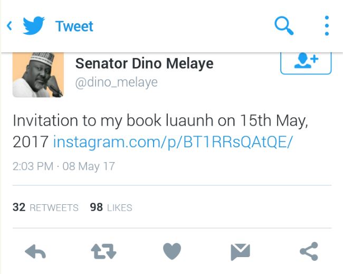343x274 pixels.
Task: Like the tweet with the heart icon
Action: (x=172, y=252)
